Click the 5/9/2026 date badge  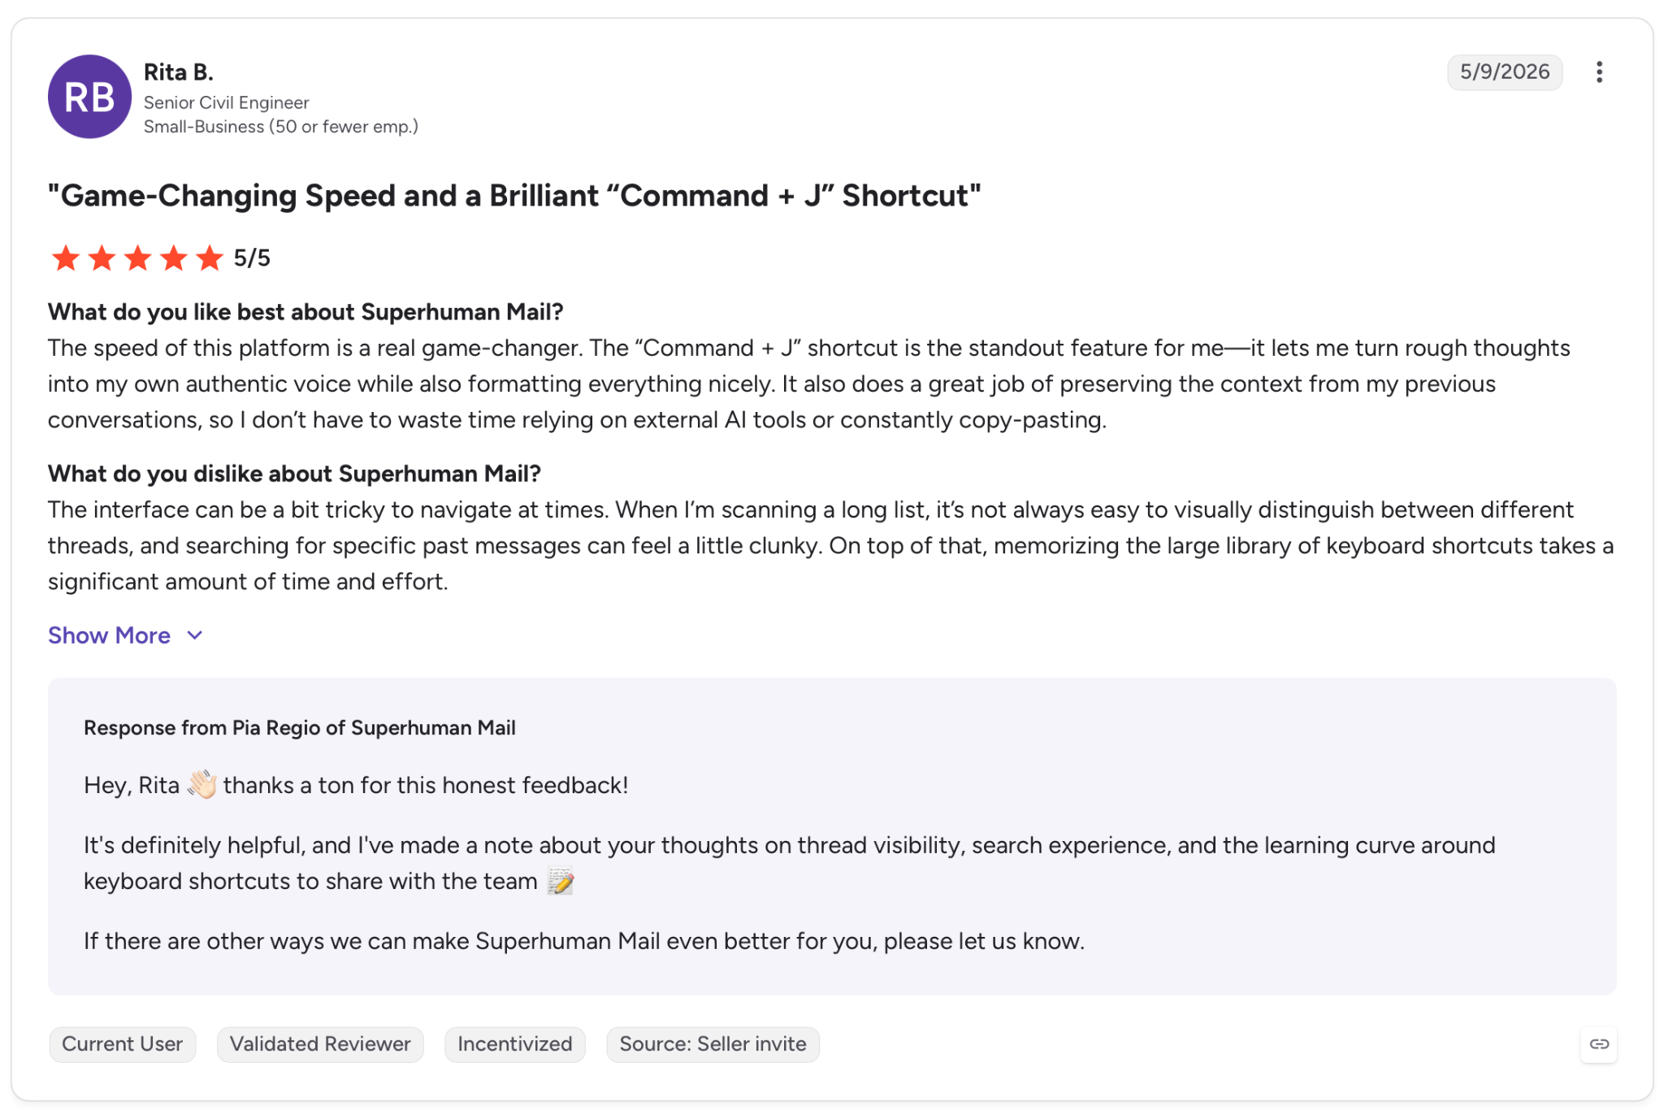(x=1505, y=72)
